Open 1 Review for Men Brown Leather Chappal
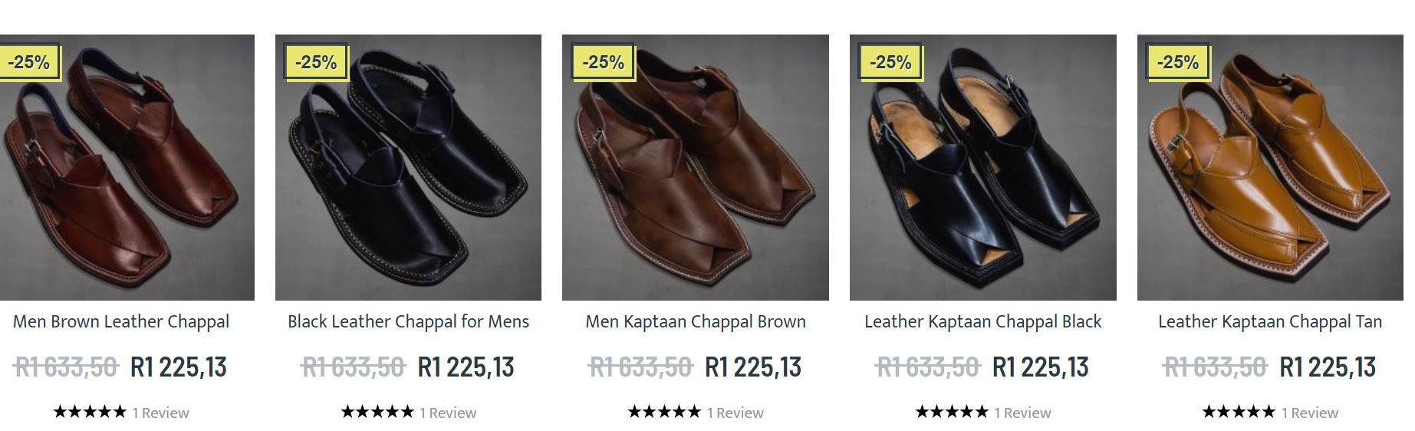The image size is (1415, 431). coord(161,413)
